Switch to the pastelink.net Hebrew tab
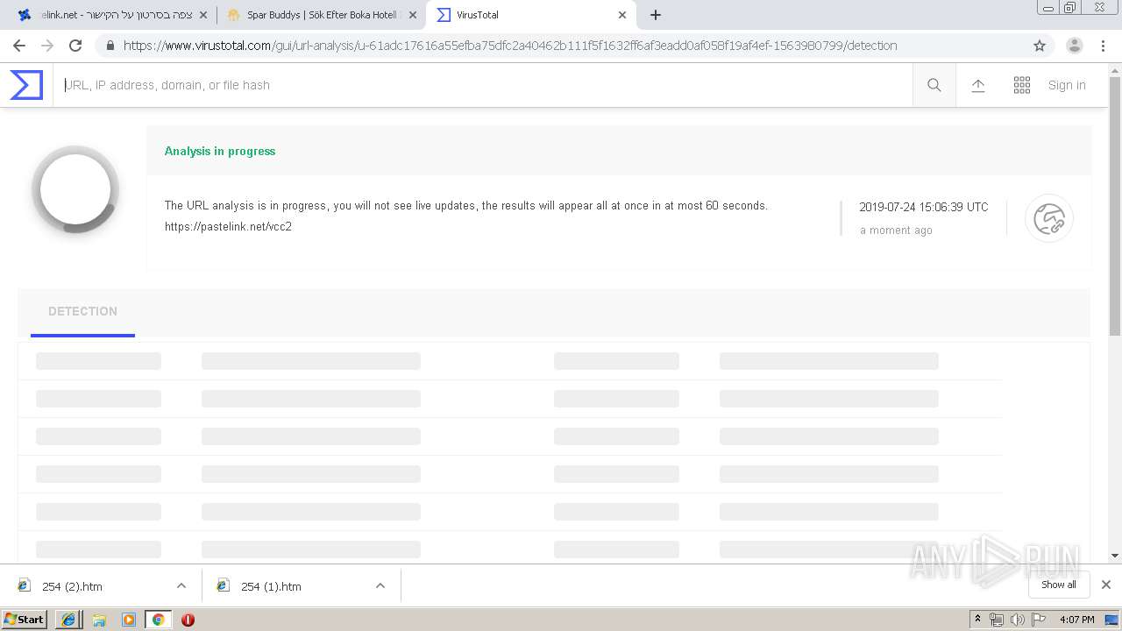The width and height of the screenshot is (1122, 631). (x=112, y=15)
